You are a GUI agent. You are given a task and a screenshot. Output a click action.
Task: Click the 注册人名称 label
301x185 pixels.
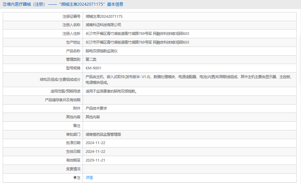(x=72, y=25)
